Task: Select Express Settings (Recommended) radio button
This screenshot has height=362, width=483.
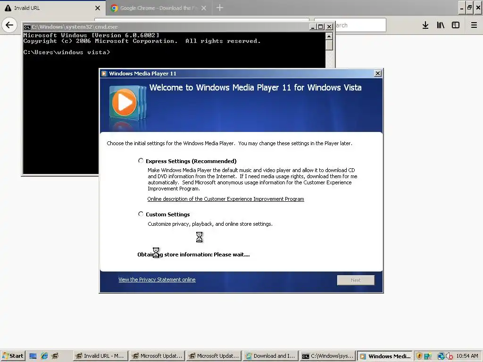Action: (141, 161)
